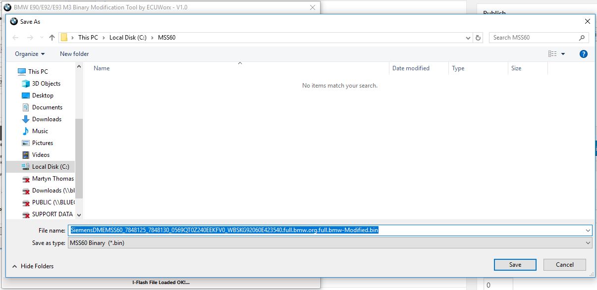Click This PC in address bar
The image size is (597, 290).
click(88, 38)
